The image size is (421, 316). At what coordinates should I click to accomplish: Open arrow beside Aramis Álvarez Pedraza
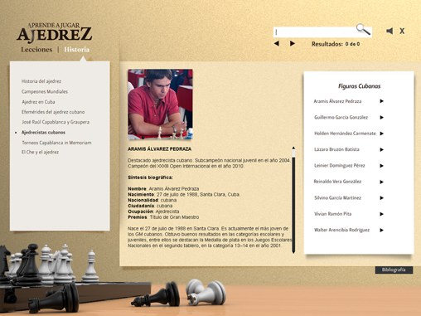(381, 101)
